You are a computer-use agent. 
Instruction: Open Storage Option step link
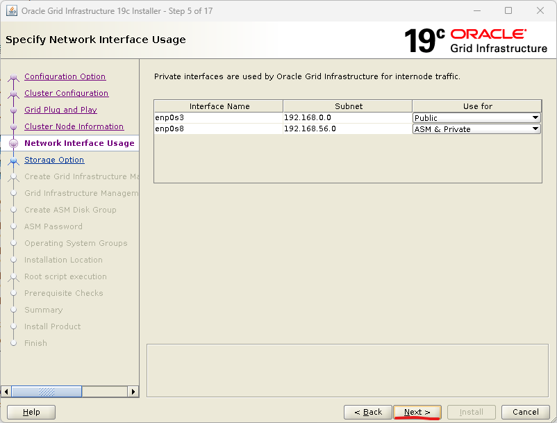click(54, 160)
